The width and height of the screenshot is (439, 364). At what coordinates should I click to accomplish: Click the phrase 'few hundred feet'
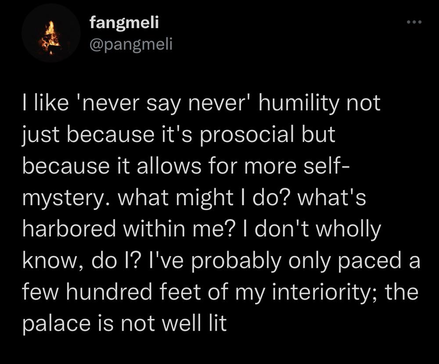coord(112,291)
